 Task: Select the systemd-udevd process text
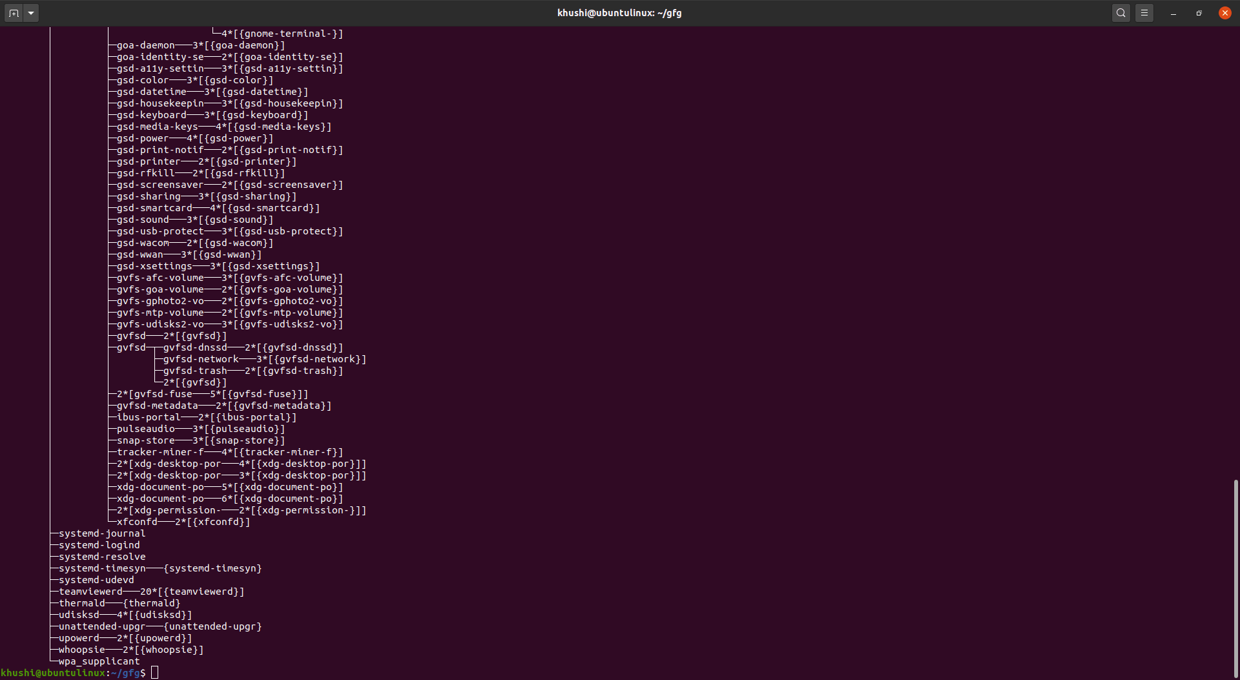(96, 579)
